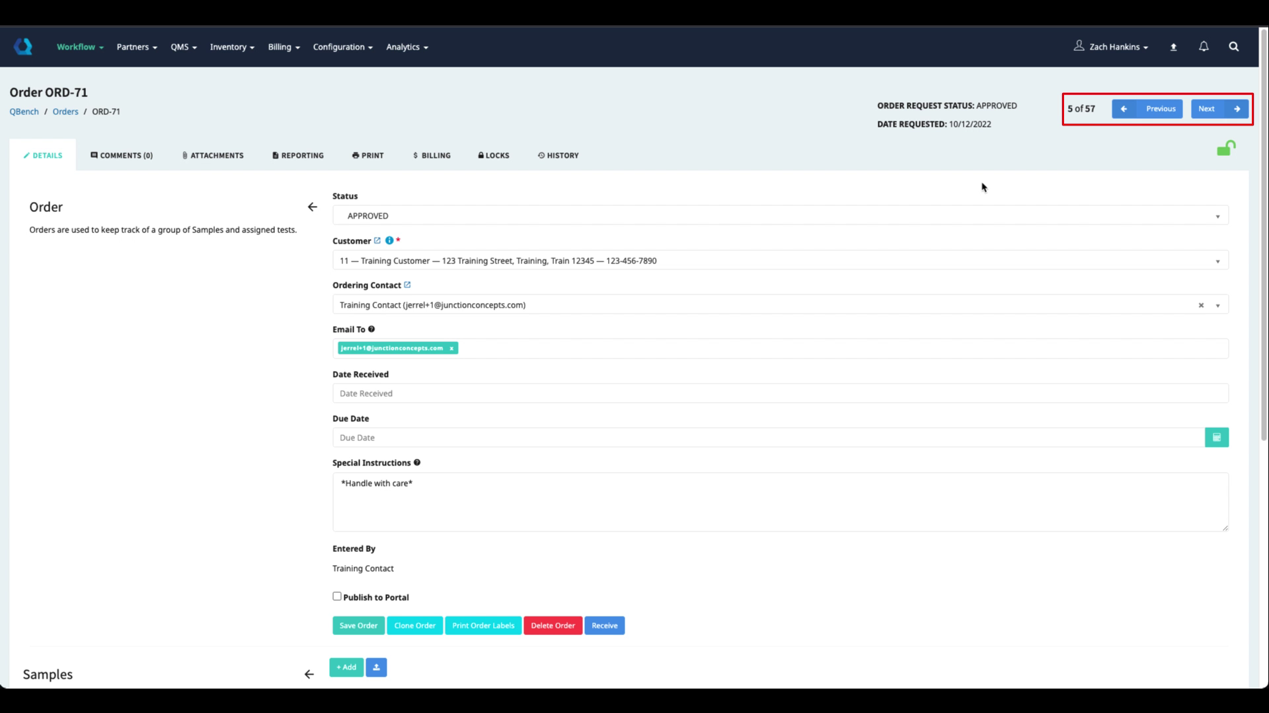Go to the Next order
The image size is (1269, 713).
click(1219, 109)
